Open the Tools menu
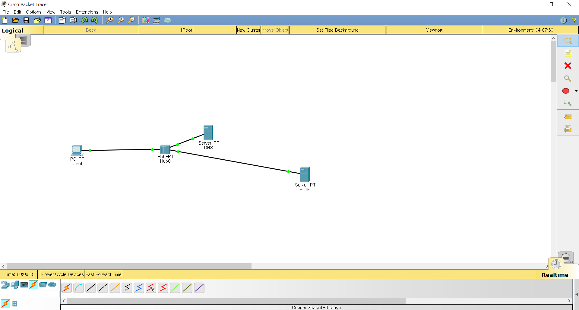The image size is (579, 310). 65,12
